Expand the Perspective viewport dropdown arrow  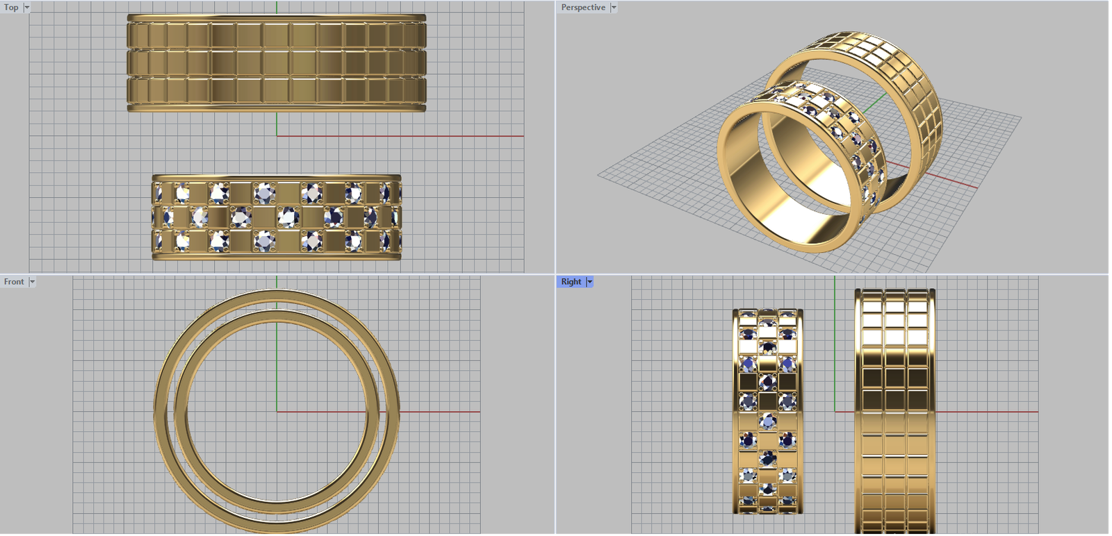point(614,8)
